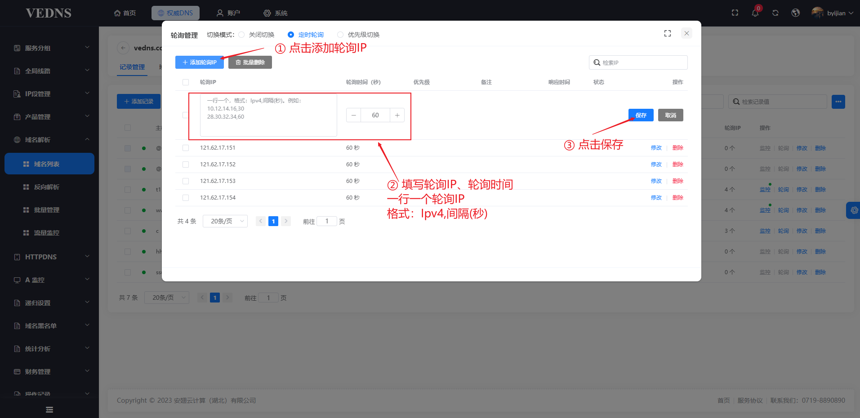Expand the IP段管理 menu chevron
Viewport: 860px width, 418px height.
point(87,93)
